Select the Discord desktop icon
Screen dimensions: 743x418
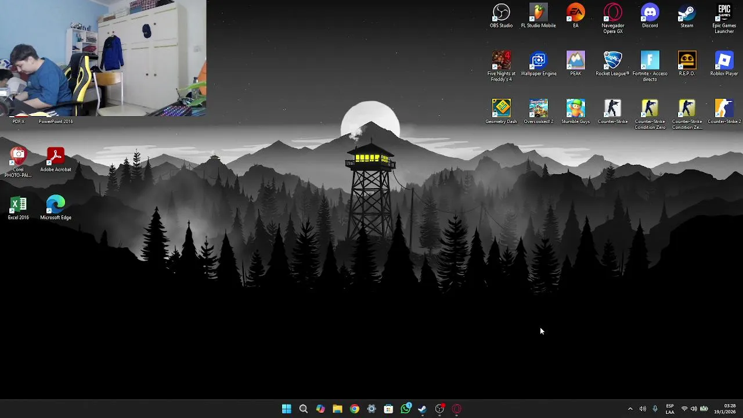click(x=650, y=16)
